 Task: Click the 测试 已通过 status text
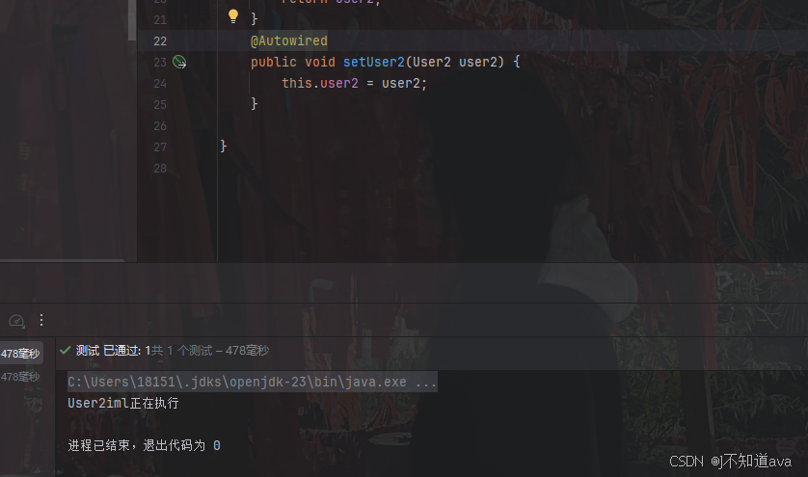click(108, 351)
